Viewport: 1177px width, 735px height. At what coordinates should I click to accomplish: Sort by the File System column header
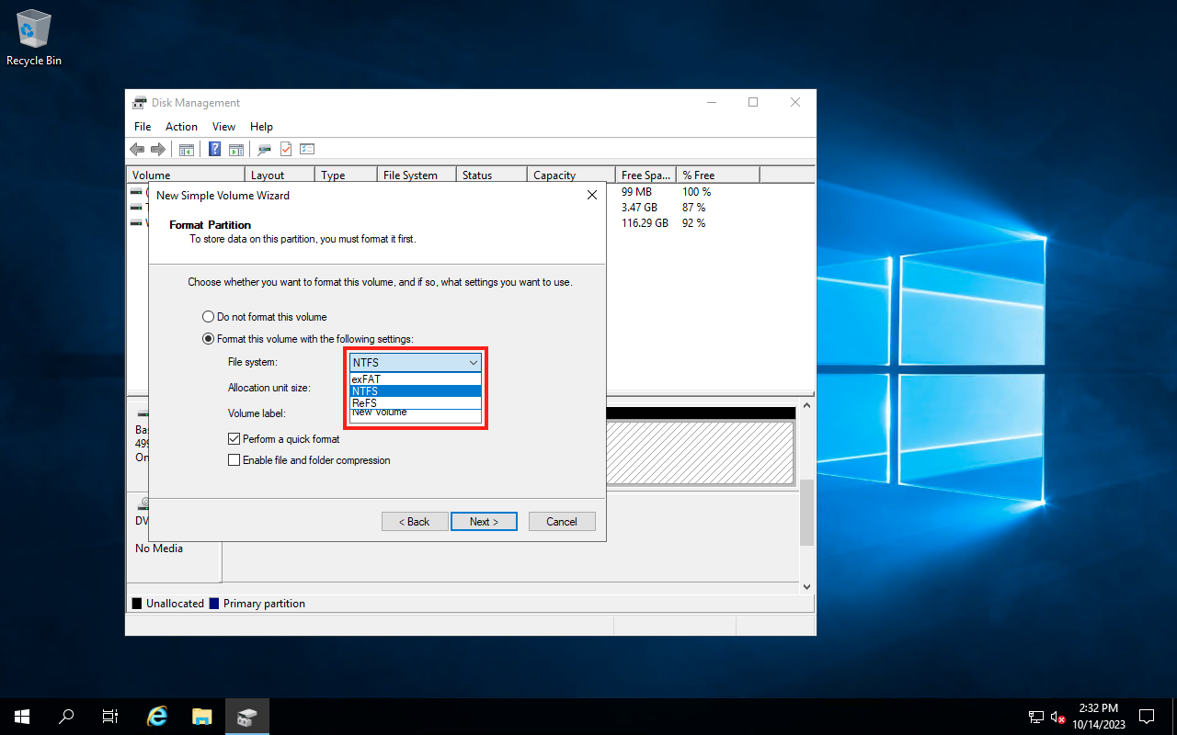click(417, 175)
